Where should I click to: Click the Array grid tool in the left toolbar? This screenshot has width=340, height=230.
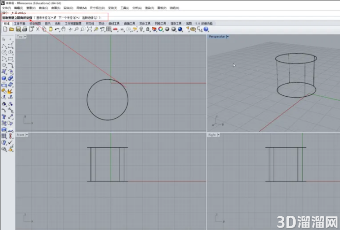tap(4, 136)
